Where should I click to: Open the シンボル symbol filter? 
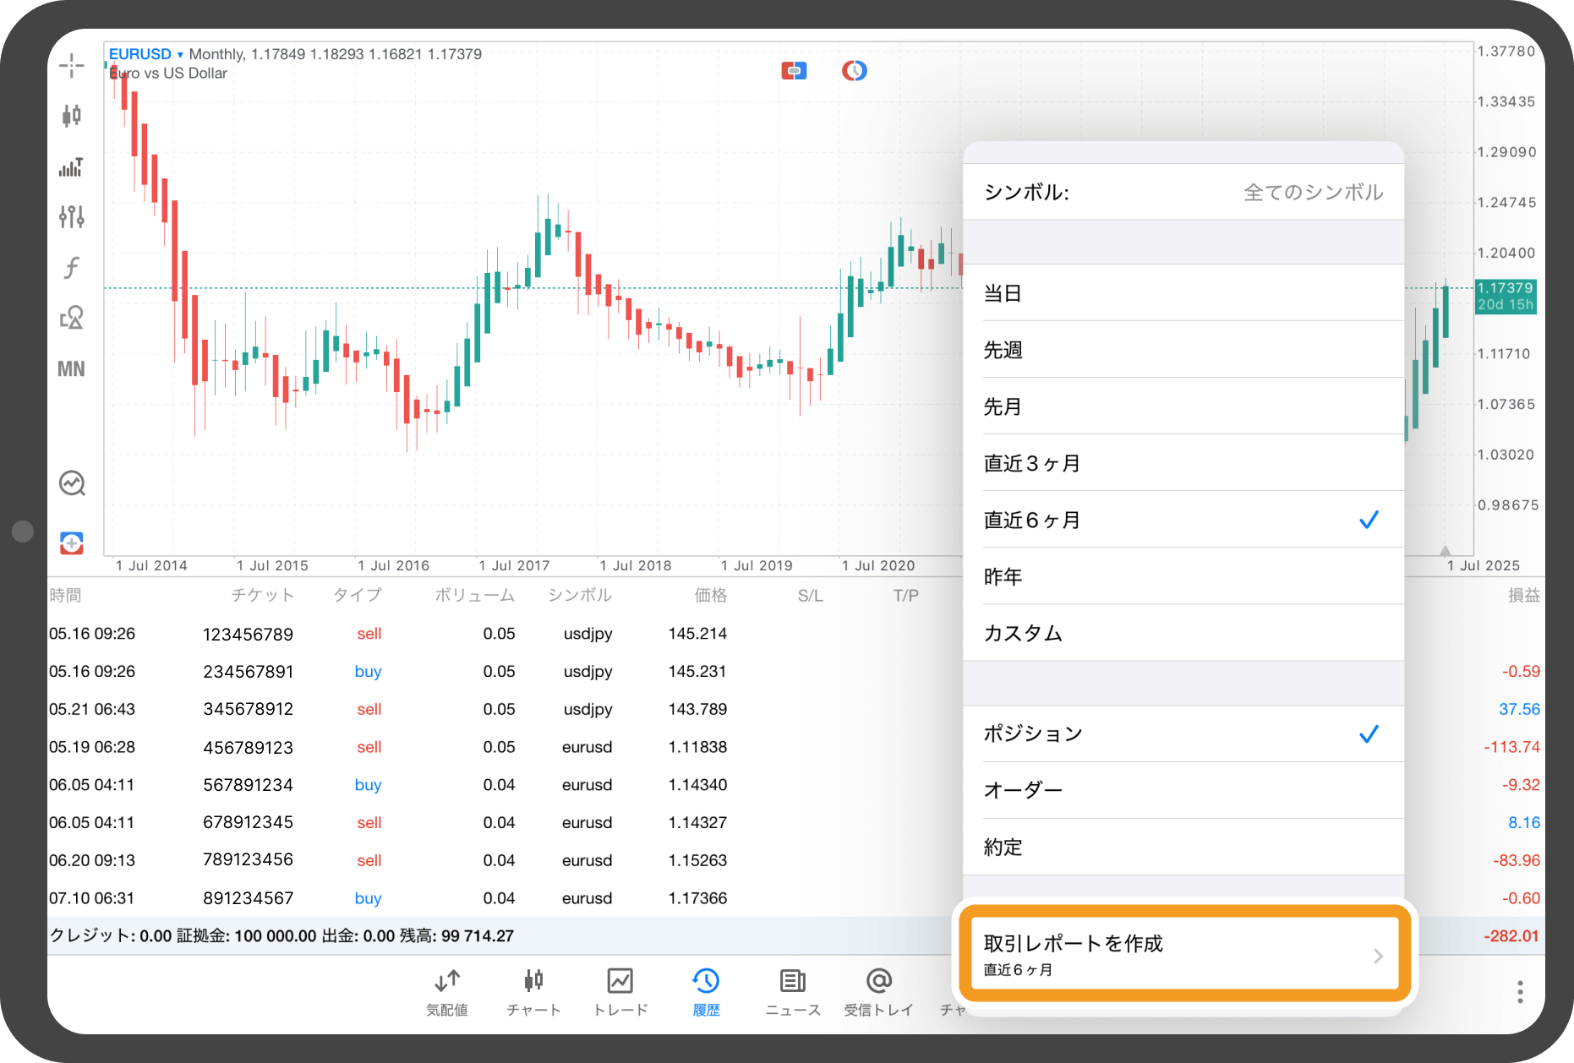[1183, 193]
